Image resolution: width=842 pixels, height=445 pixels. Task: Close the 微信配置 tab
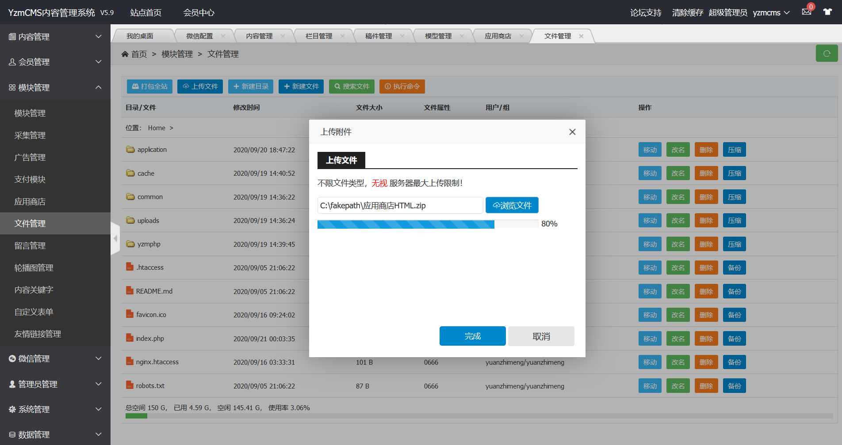[x=223, y=36]
